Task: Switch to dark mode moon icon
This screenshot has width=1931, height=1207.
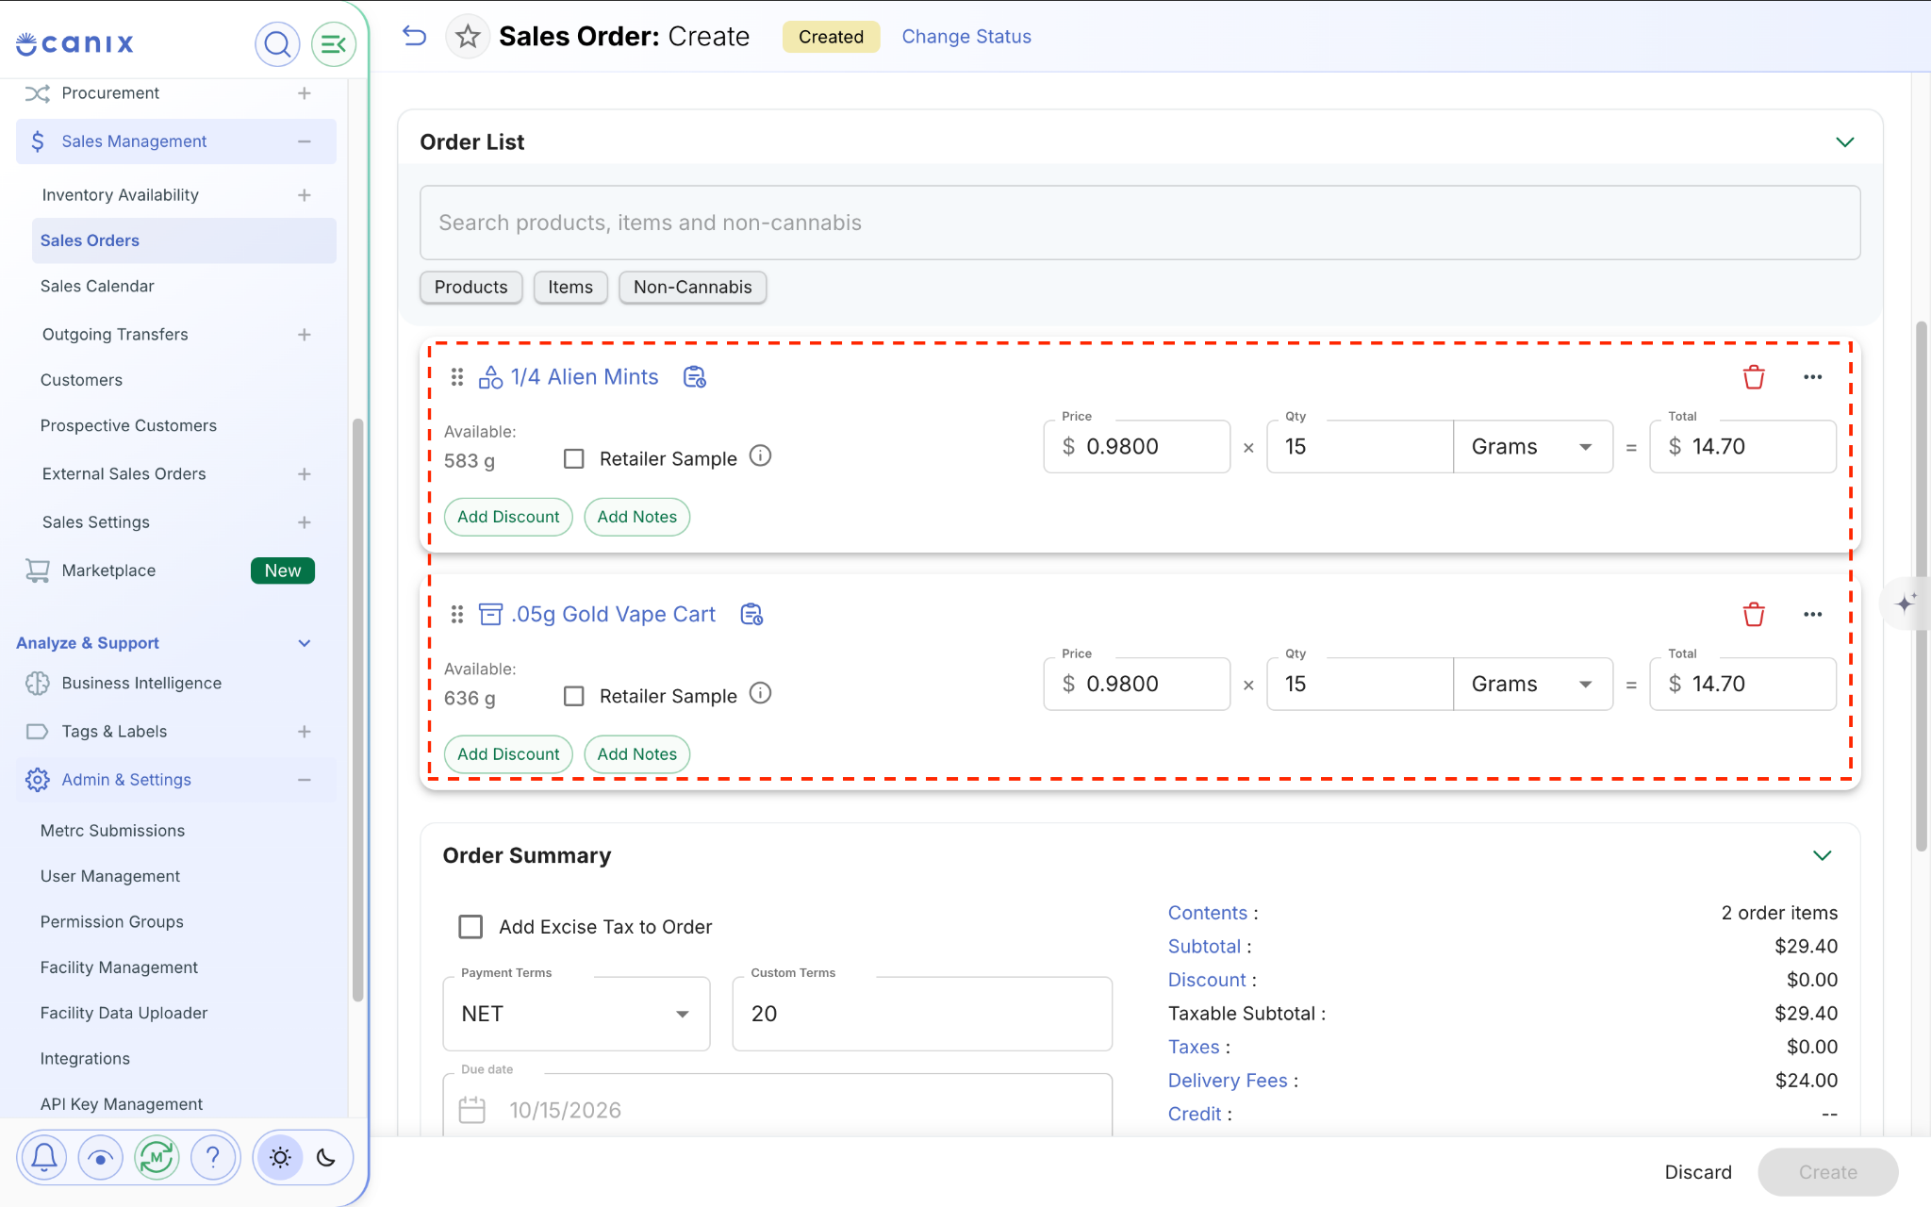Action: point(326,1157)
